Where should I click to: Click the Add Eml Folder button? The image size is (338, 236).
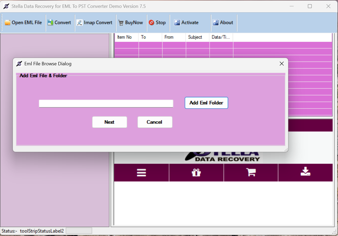[206, 103]
